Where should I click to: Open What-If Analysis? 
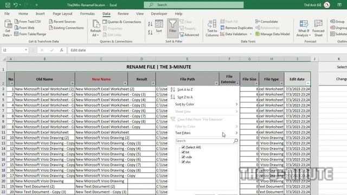coord(304,28)
